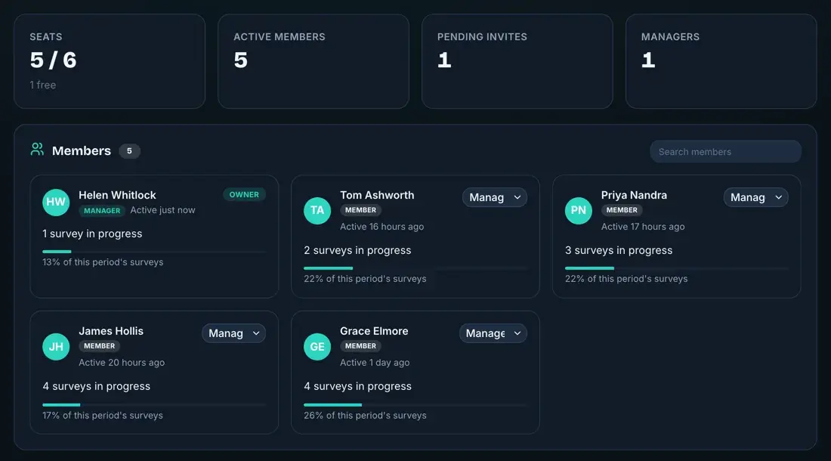Click 'Active 1 day ago' text
This screenshot has height=461, width=831.
click(375, 363)
